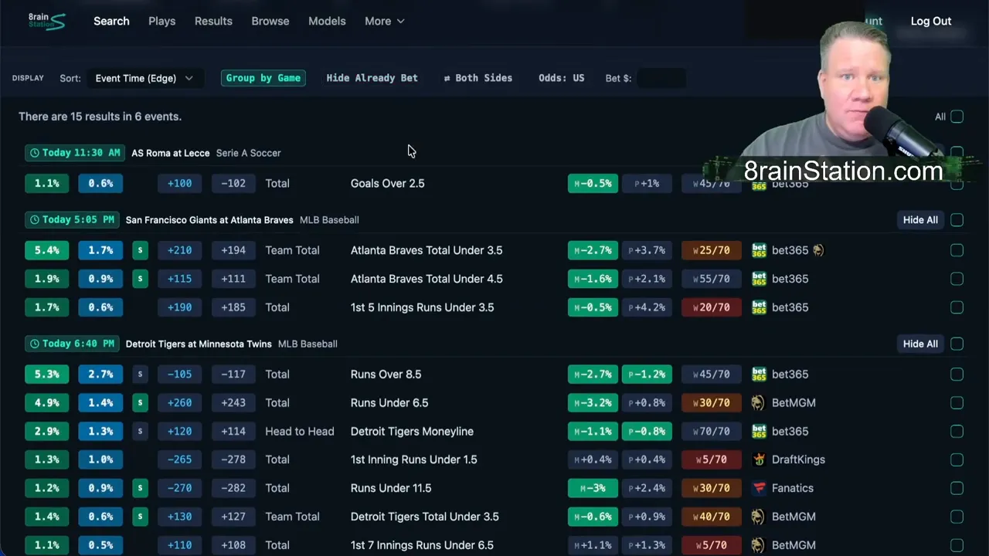Click the BrainStation logo
Screen dimensions: 989x556
pyautogui.click(x=46, y=21)
